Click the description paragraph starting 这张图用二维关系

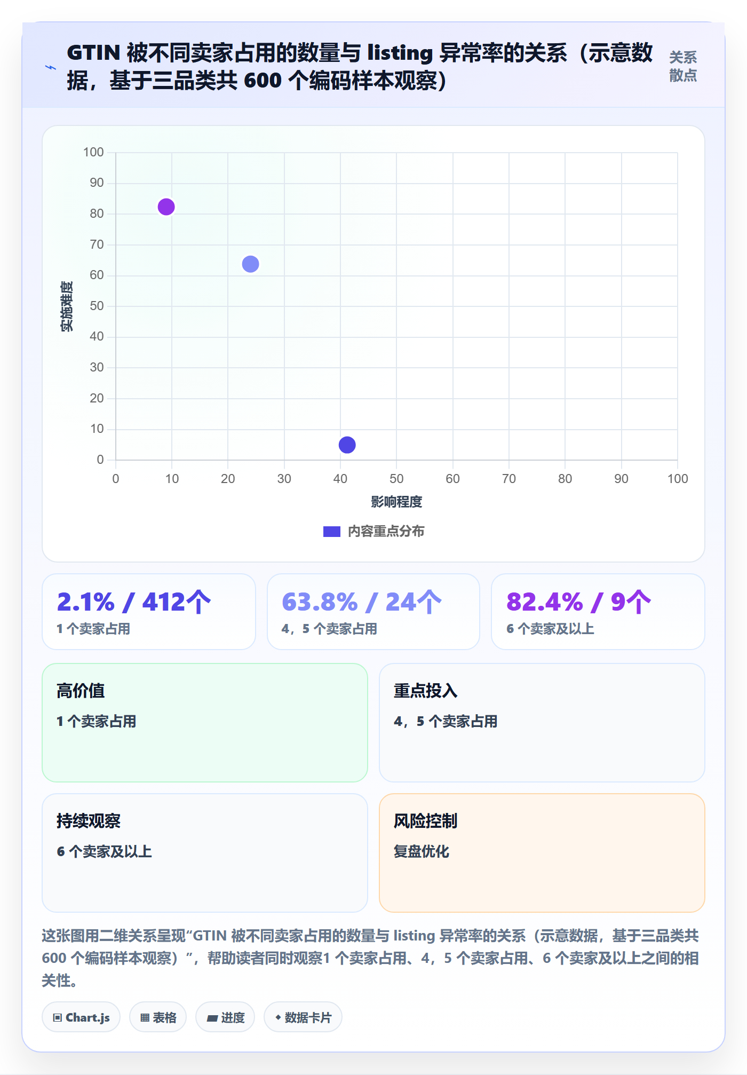(370, 958)
